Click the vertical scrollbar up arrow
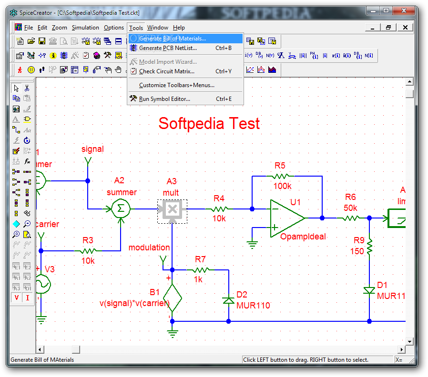This screenshot has width=428, height=377. pos(409,81)
